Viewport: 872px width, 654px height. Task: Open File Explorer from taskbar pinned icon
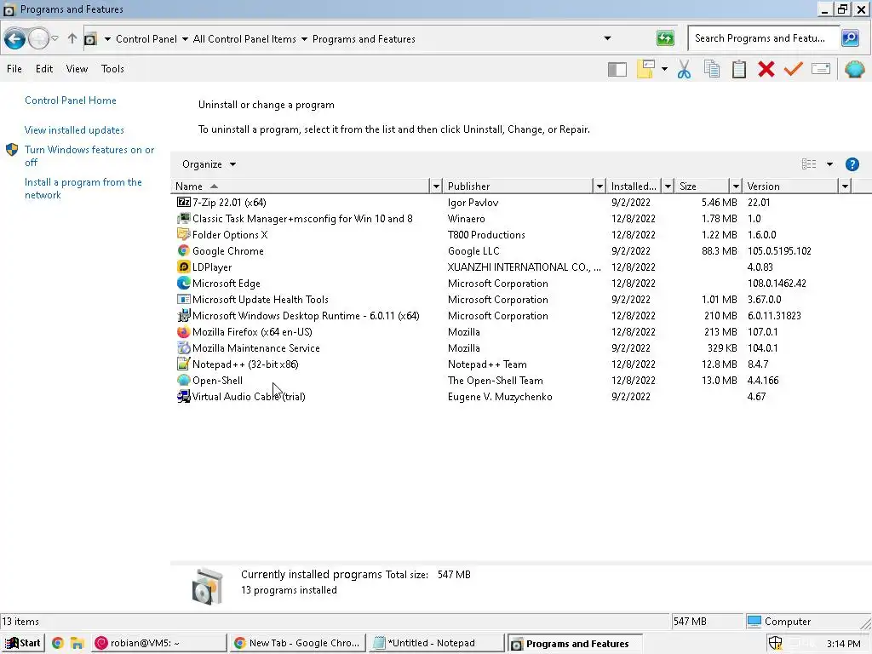coord(77,644)
